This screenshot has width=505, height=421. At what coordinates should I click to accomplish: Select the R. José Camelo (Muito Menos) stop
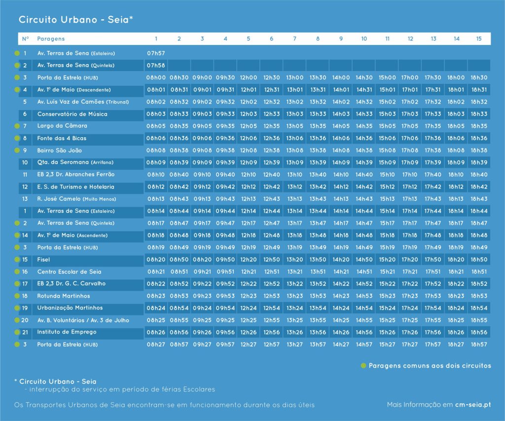coord(76,199)
